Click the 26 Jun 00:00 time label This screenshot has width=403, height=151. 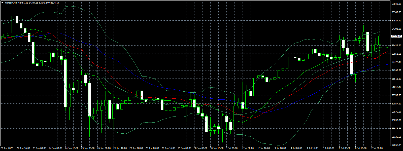pyautogui.click(x=104, y=148)
